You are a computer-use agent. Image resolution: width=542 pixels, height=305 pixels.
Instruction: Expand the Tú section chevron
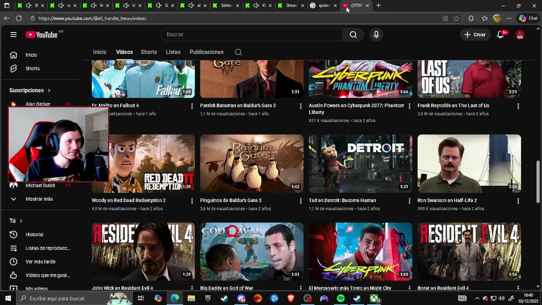coord(21,221)
